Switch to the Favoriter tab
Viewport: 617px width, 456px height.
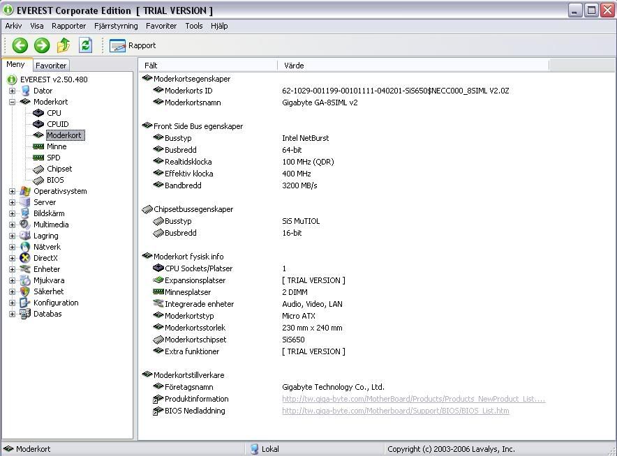51,66
